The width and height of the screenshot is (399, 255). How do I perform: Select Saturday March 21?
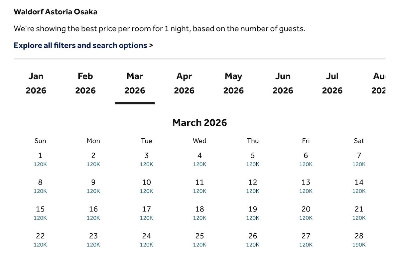pyautogui.click(x=359, y=213)
